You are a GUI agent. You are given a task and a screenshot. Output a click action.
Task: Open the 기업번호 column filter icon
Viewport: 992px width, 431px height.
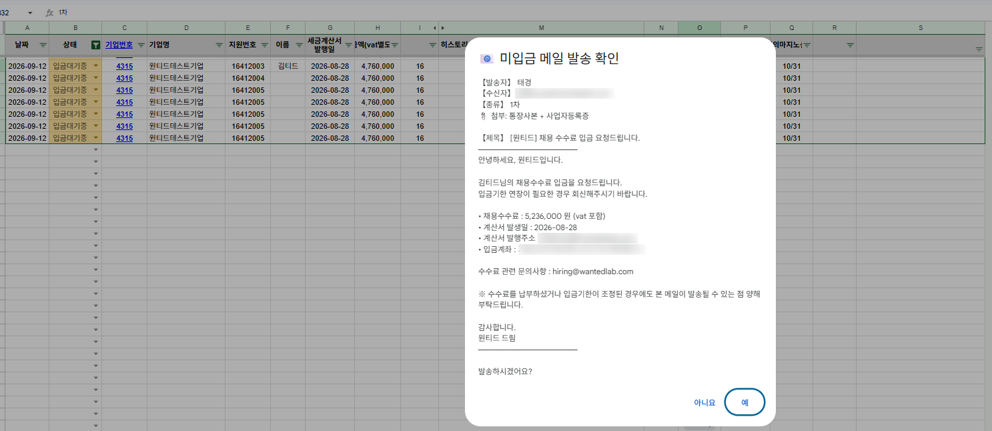(x=141, y=45)
